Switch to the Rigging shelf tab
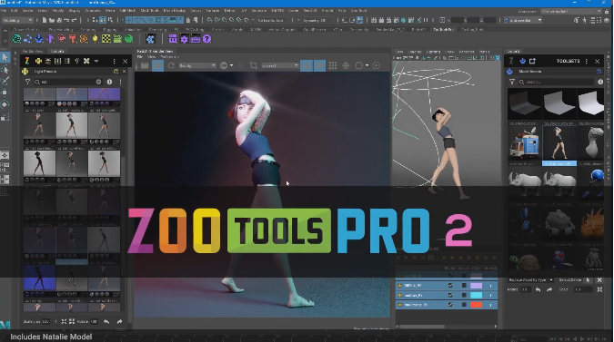The height and width of the screenshot is (342, 614). [x=109, y=29]
